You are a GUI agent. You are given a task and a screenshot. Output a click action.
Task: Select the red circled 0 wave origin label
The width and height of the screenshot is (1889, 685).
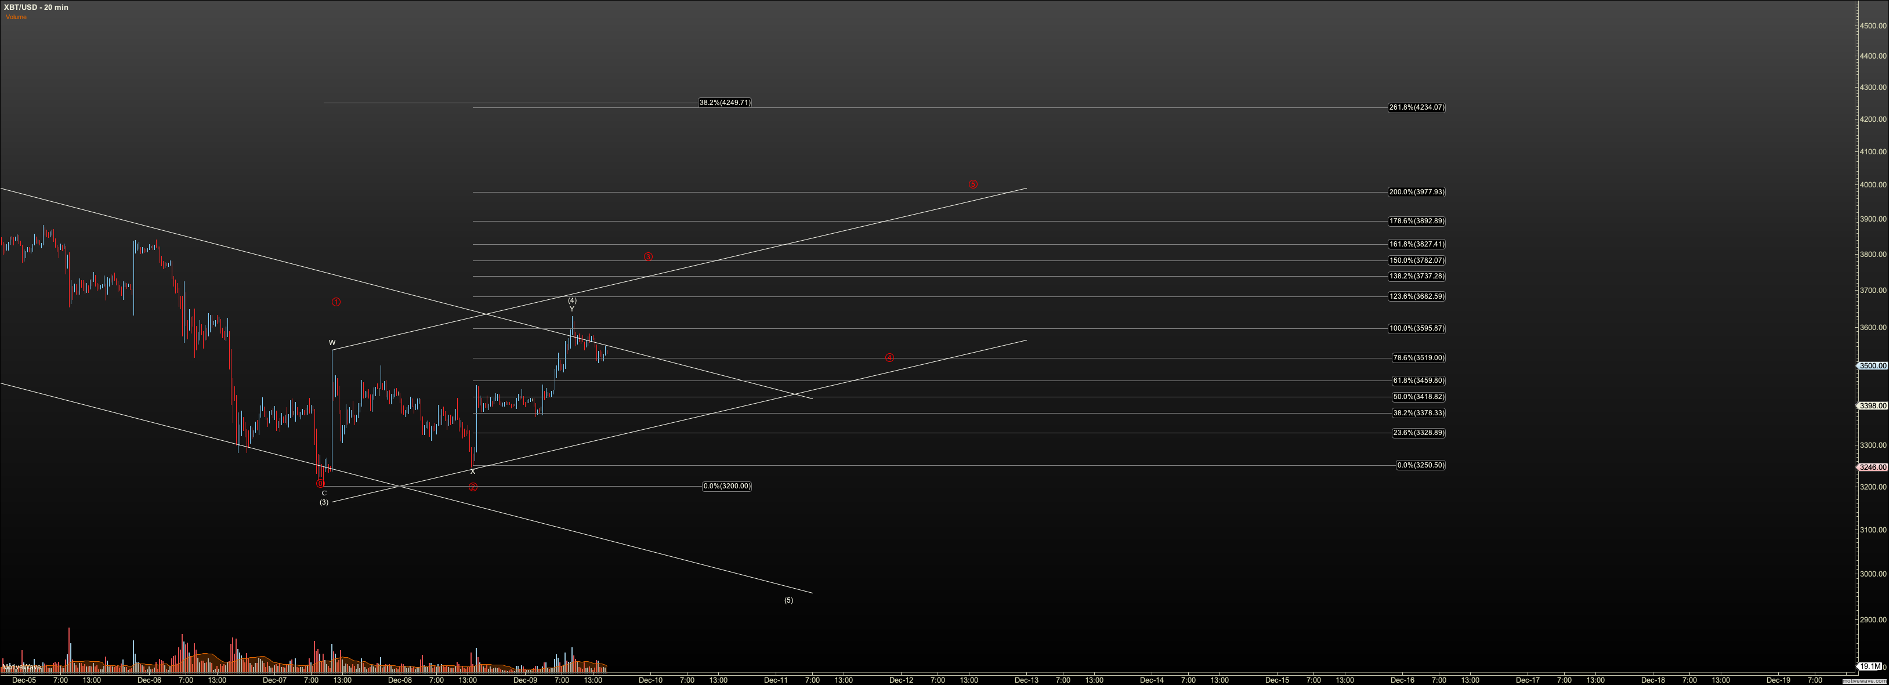(320, 483)
